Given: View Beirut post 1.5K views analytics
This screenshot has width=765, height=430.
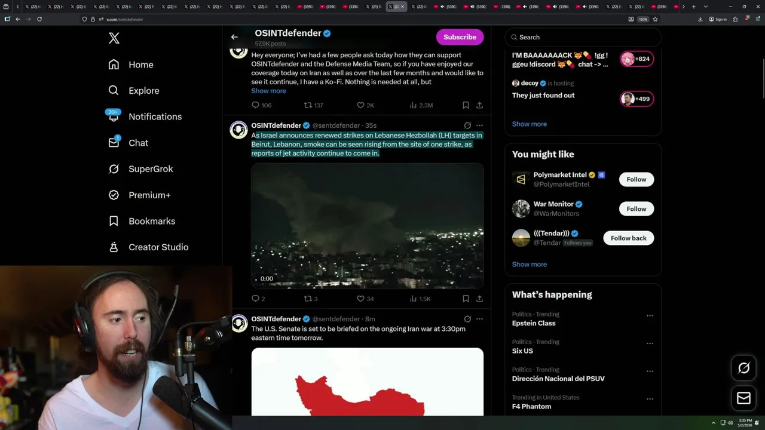Looking at the screenshot, I should (x=420, y=299).
